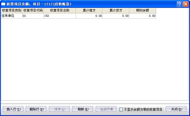
Task: Select the 往来单位 cell
Action: pos(12,16)
